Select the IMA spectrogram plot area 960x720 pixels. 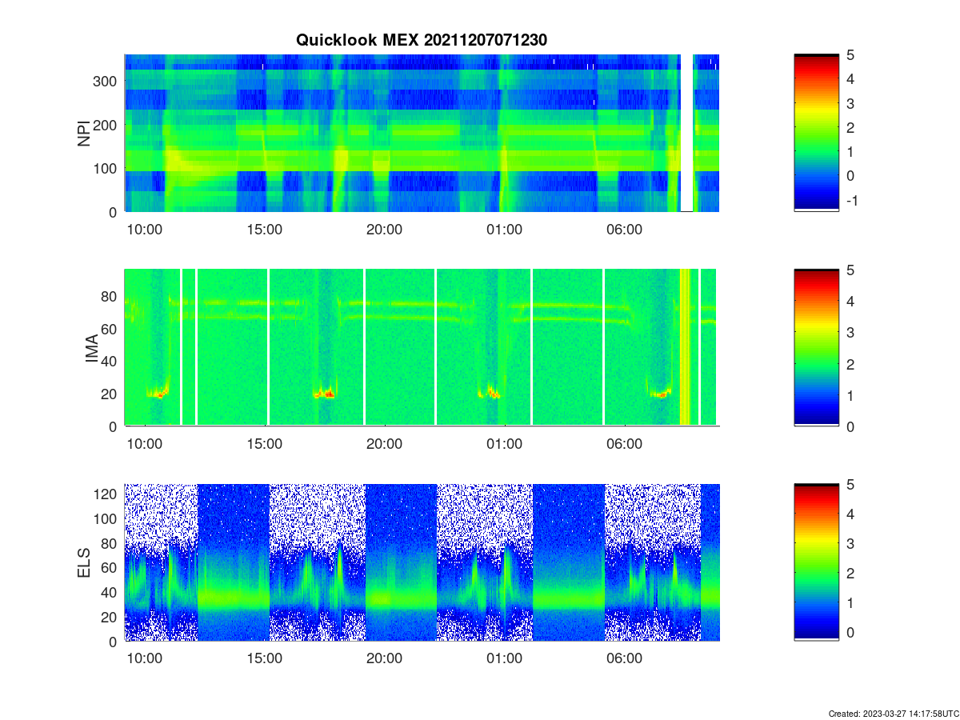click(x=422, y=348)
